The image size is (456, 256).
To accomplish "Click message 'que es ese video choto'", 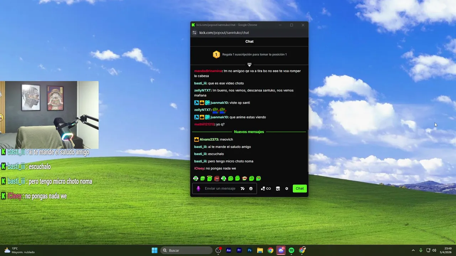I will [x=226, y=83].
